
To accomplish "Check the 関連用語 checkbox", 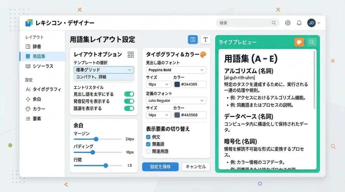I will pyautogui.click(x=148, y=151).
